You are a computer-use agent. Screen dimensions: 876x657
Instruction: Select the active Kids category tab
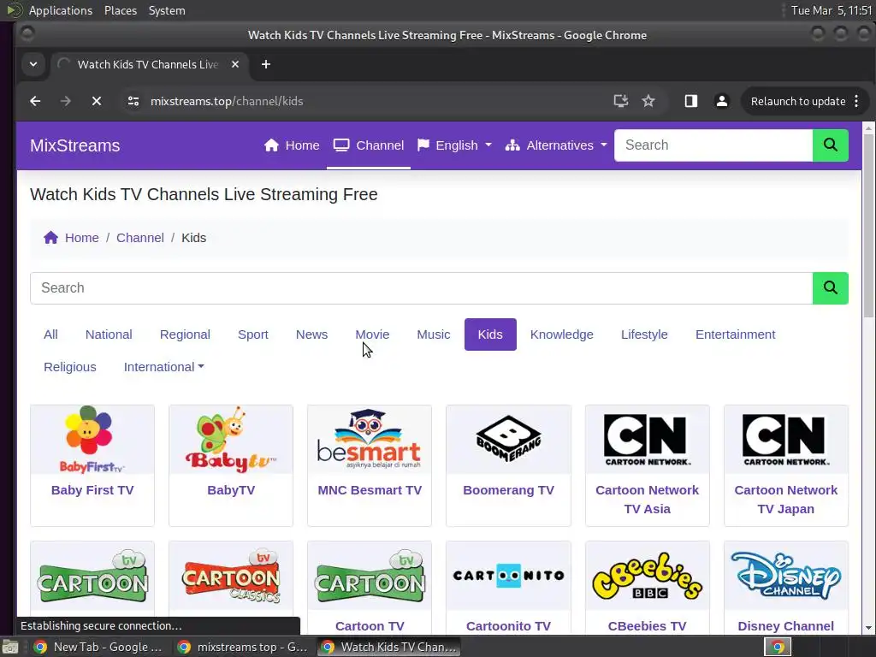point(490,334)
